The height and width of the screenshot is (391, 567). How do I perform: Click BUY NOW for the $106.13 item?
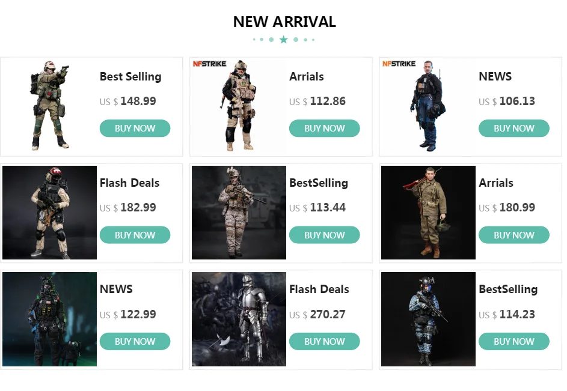tap(514, 129)
